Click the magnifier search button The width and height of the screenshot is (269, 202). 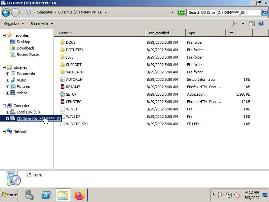click(265, 12)
